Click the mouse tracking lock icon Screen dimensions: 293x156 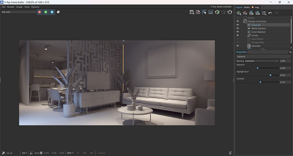click(x=3, y=153)
